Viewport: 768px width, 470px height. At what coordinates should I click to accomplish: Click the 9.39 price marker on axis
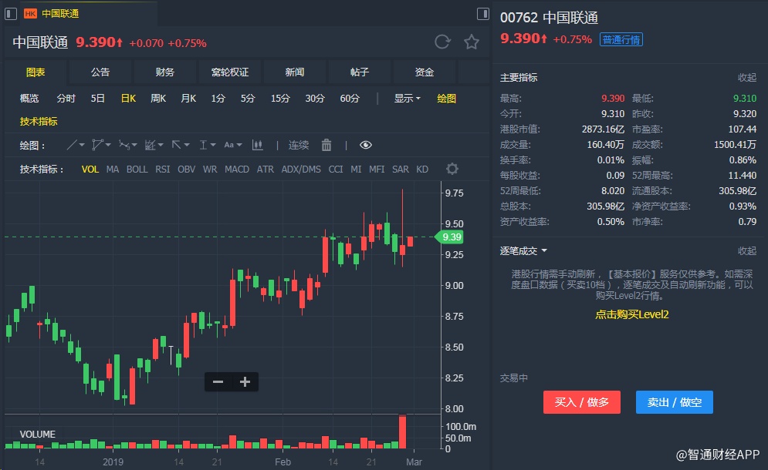452,237
